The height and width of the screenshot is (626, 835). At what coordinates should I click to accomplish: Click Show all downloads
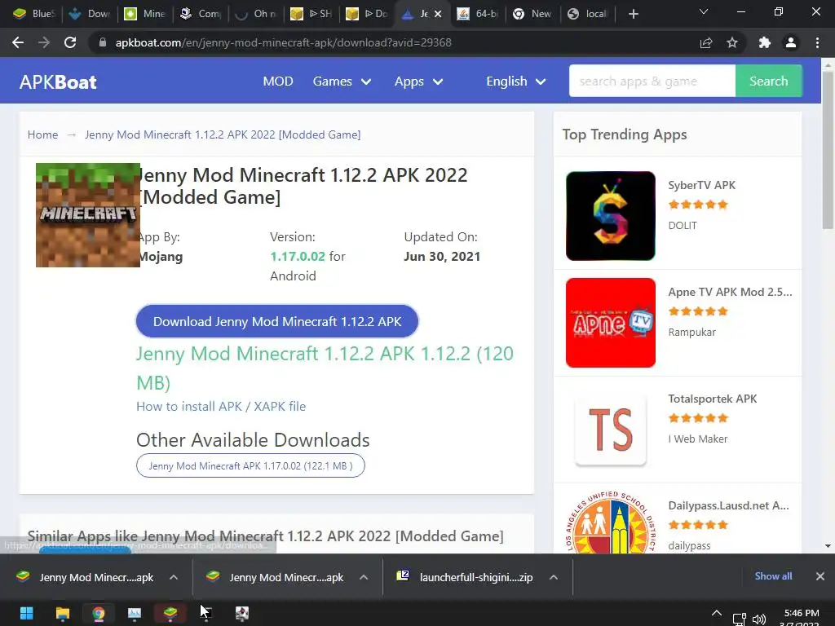click(773, 576)
